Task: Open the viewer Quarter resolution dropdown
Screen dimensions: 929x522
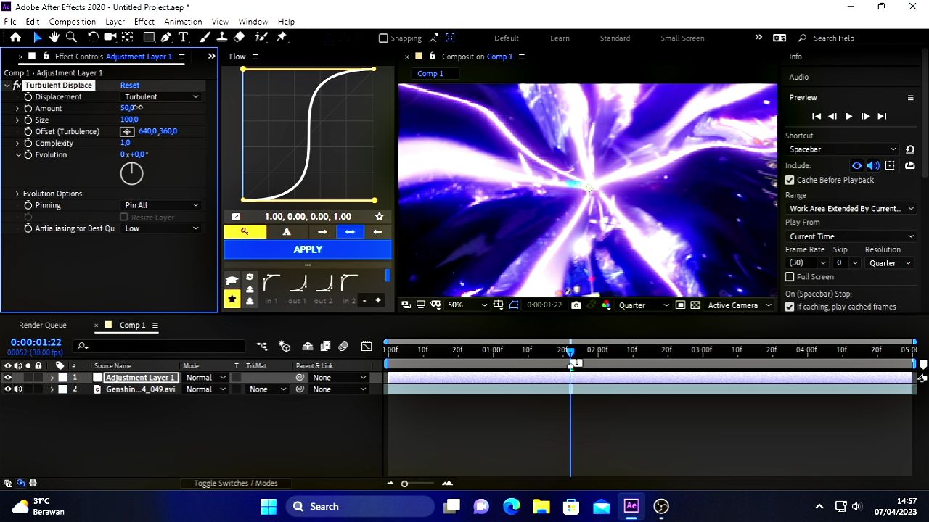Action: (x=644, y=305)
